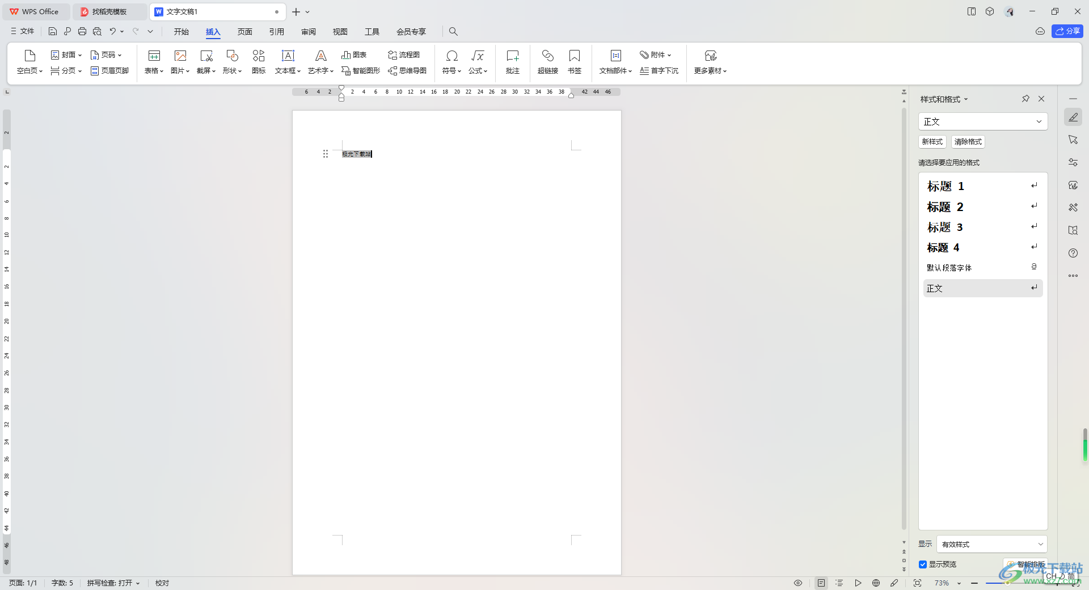
Task: Insert a hyperlink (超链接)
Action: (548, 62)
